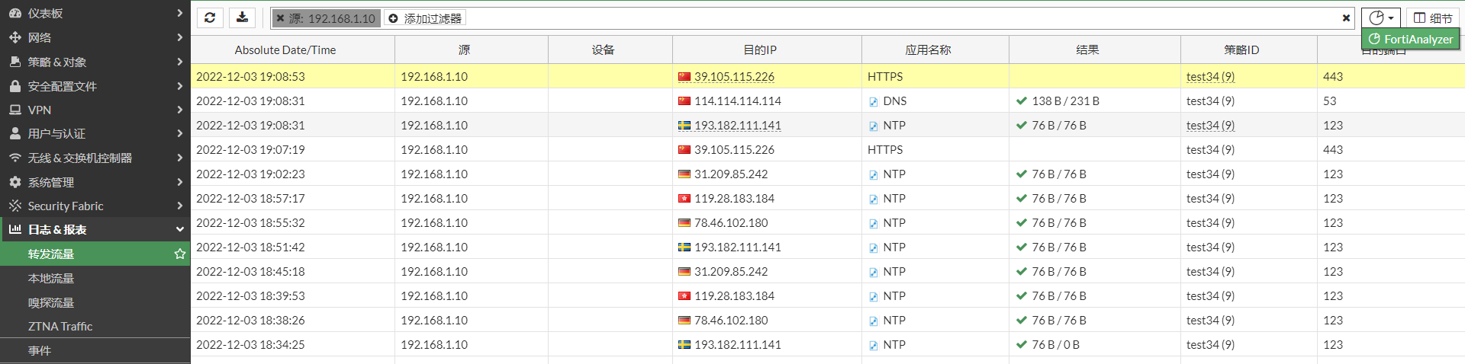Clear all filters with the X icon
1465x364 pixels.
pyautogui.click(x=1346, y=18)
